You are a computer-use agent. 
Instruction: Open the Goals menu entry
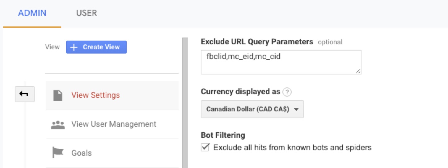(82, 153)
